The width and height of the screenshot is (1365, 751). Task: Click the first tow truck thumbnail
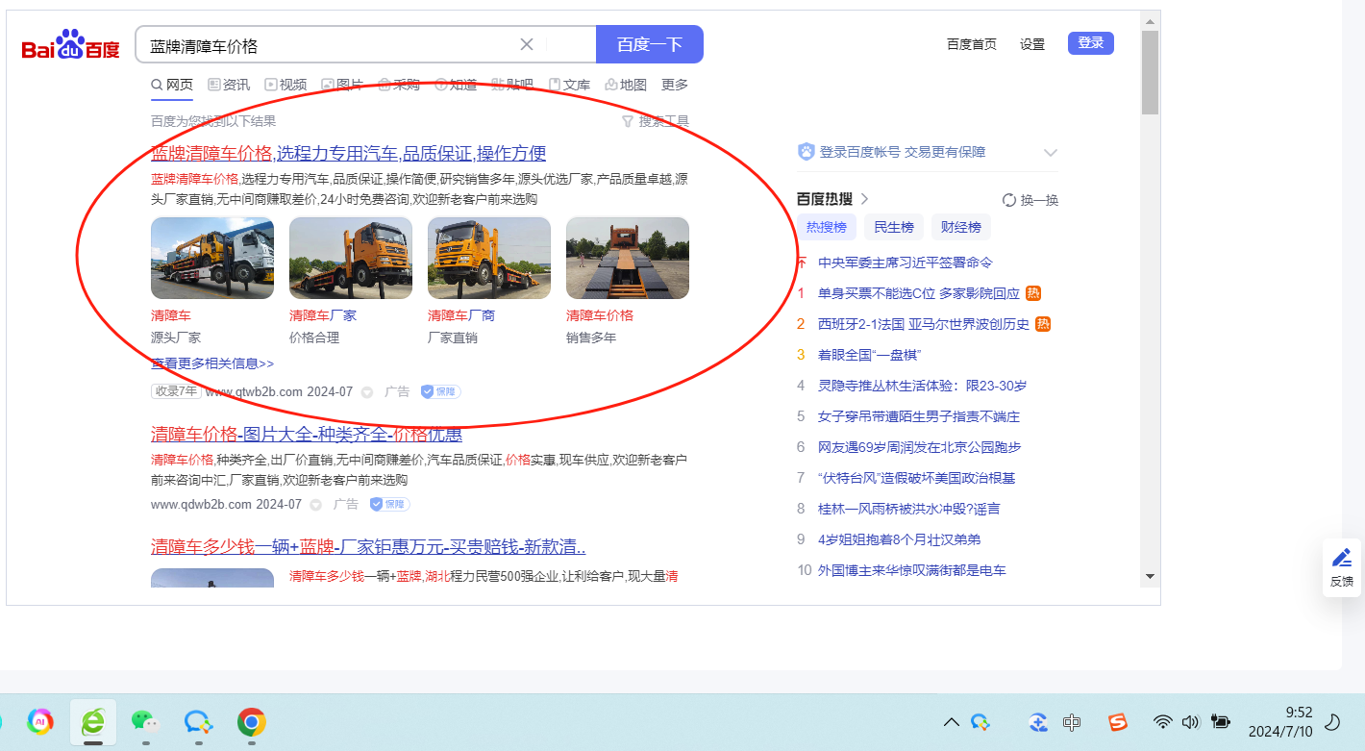pos(212,258)
